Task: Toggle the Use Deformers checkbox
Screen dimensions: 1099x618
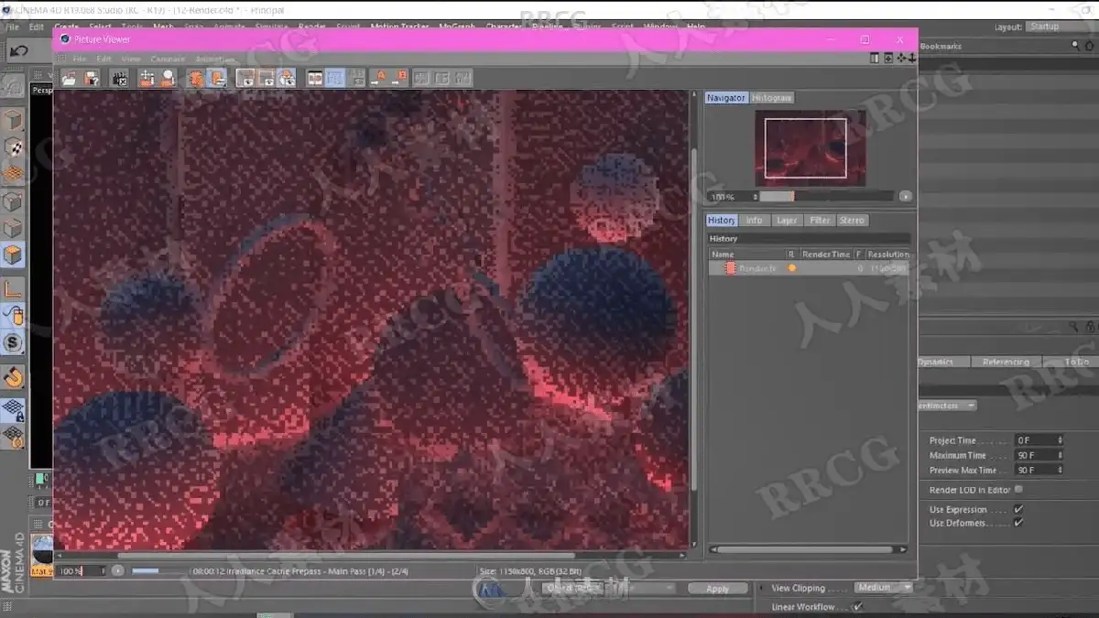Action: [1018, 523]
